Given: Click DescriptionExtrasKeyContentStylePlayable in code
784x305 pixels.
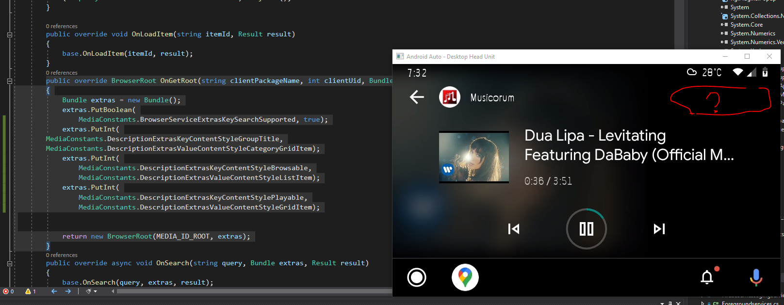Looking at the screenshot, I should [222, 198].
